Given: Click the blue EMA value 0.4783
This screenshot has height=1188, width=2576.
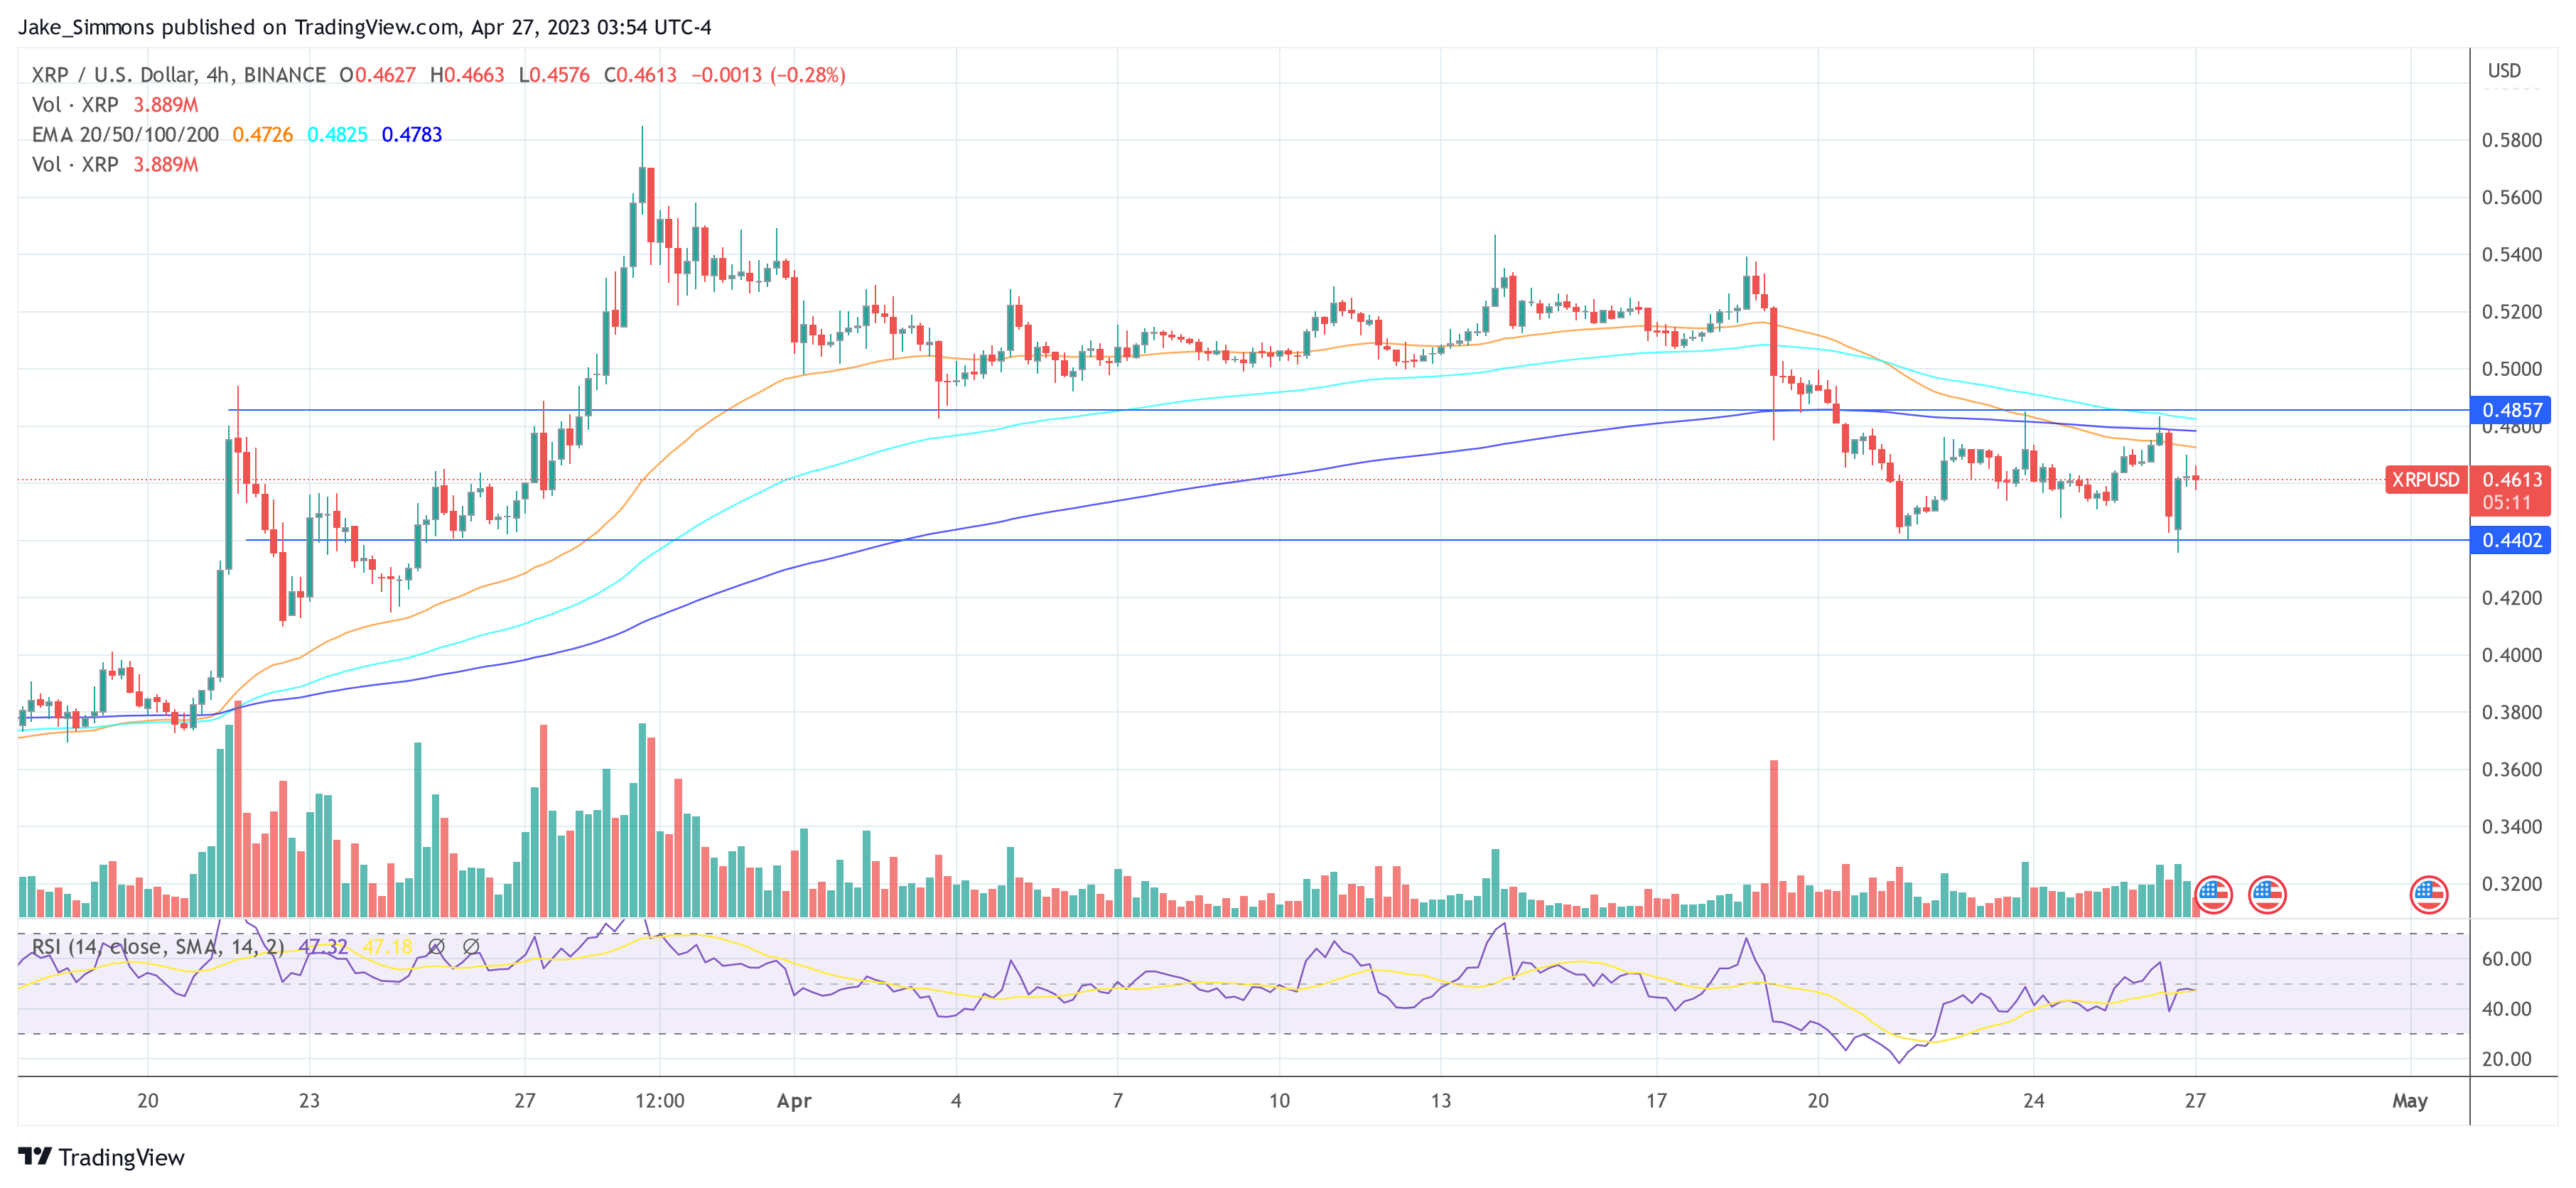Looking at the screenshot, I should (412, 135).
